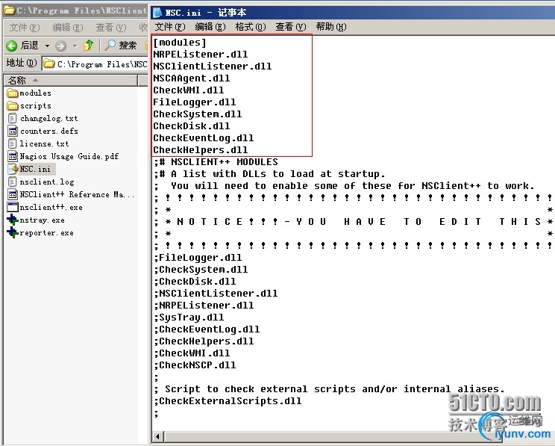The height and width of the screenshot is (446, 555).
Task: Click the uncommented "FileLogger.dll" line
Action: (x=194, y=102)
